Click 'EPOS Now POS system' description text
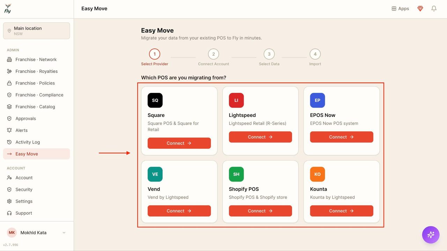The image size is (447, 251). (334, 123)
